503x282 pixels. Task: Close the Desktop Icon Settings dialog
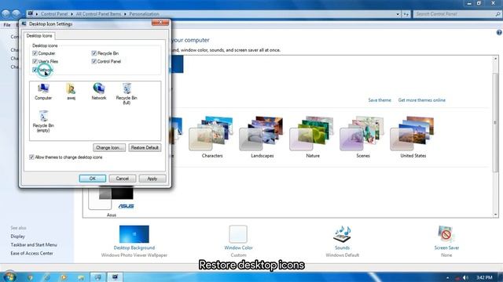tap(160, 23)
